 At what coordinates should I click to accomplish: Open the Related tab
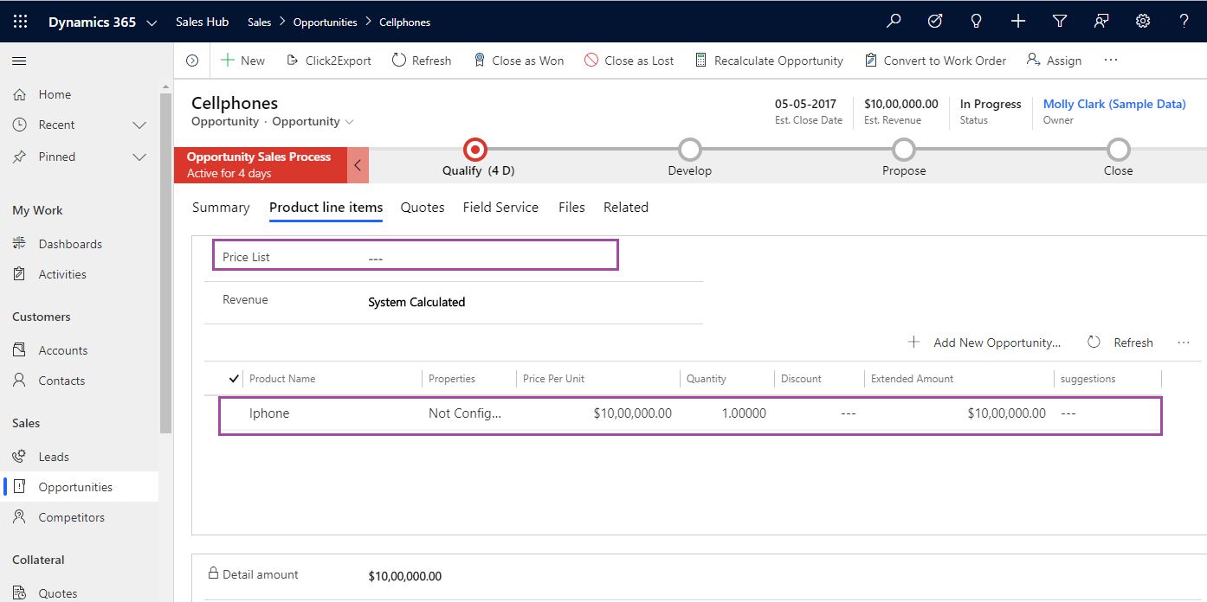pyautogui.click(x=626, y=208)
